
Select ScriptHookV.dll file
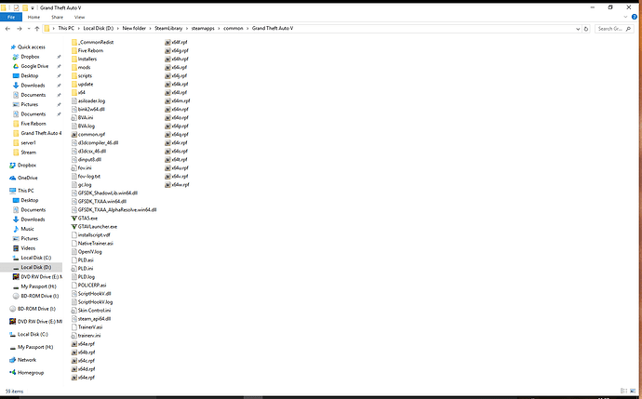tap(91, 293)
